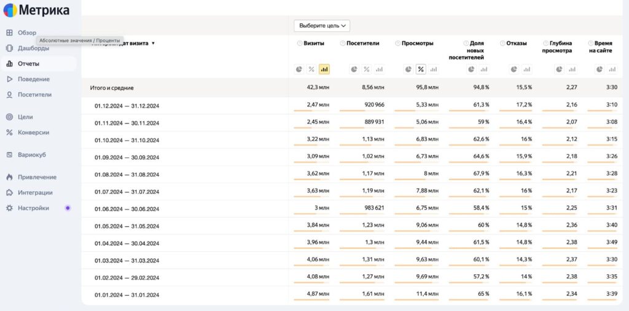Open the Обзор grid icon in sidebar

point(9,33)
